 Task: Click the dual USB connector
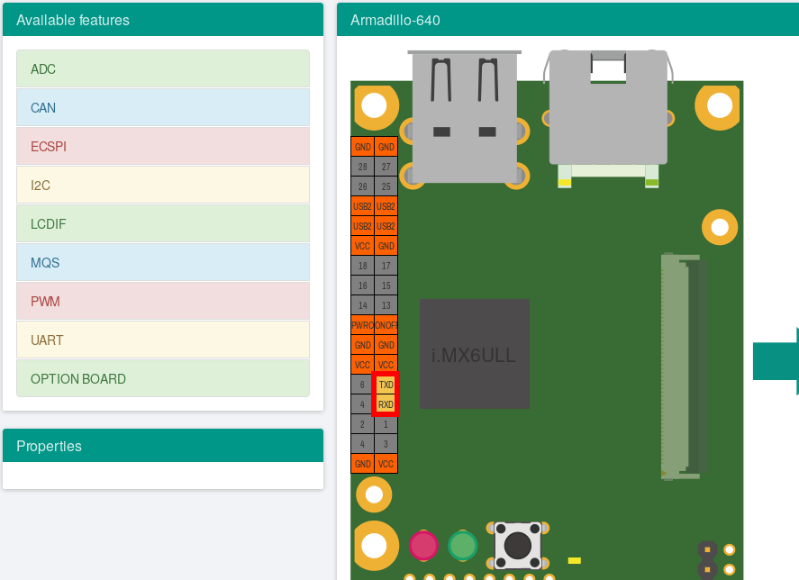point(465,117)
